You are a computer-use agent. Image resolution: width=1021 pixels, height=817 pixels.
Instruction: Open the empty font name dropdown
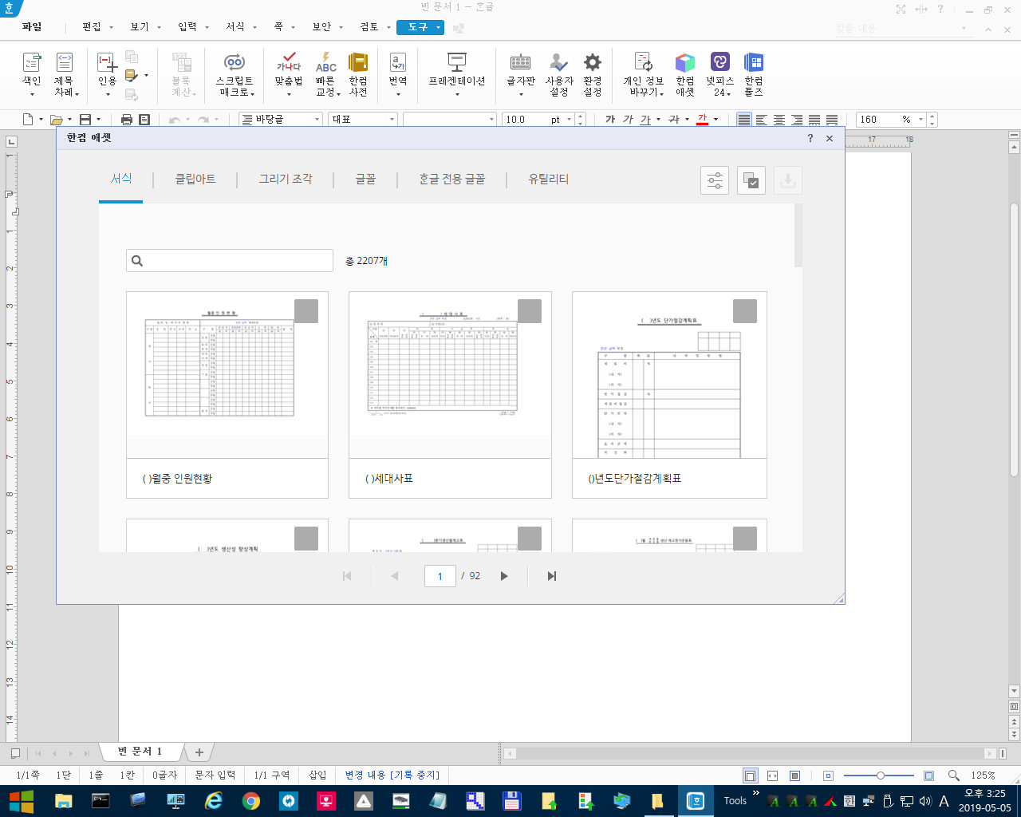point(491,120)
